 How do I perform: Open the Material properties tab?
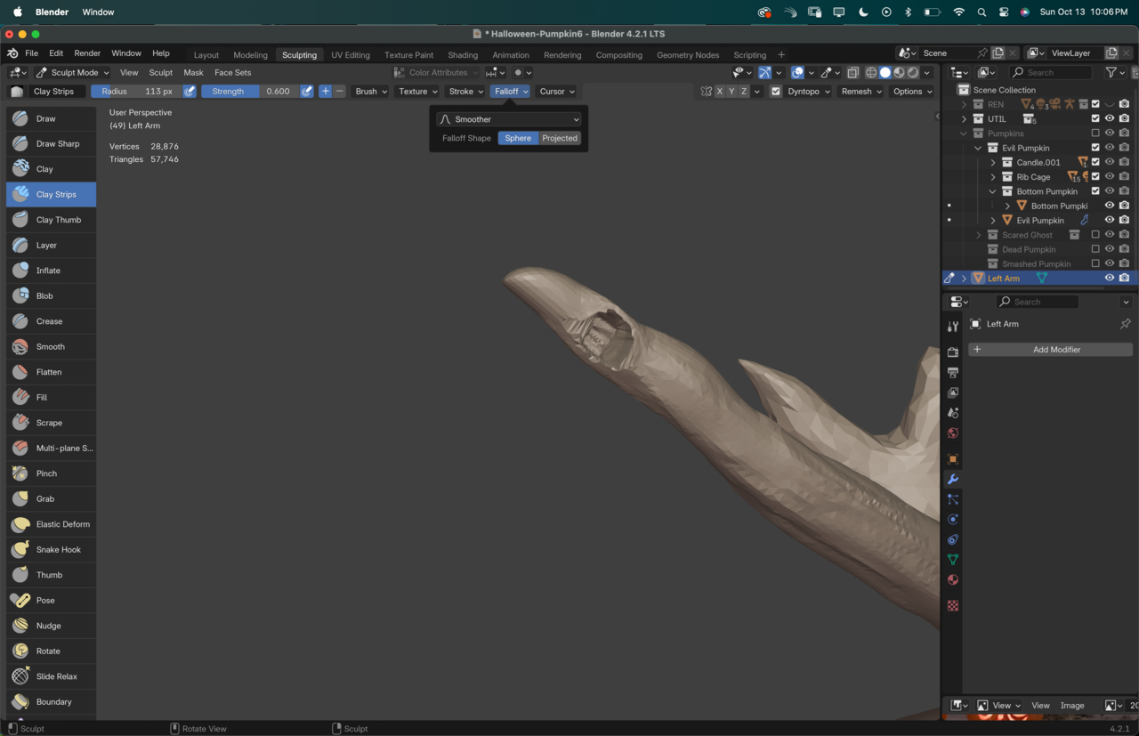coord(953,580)
